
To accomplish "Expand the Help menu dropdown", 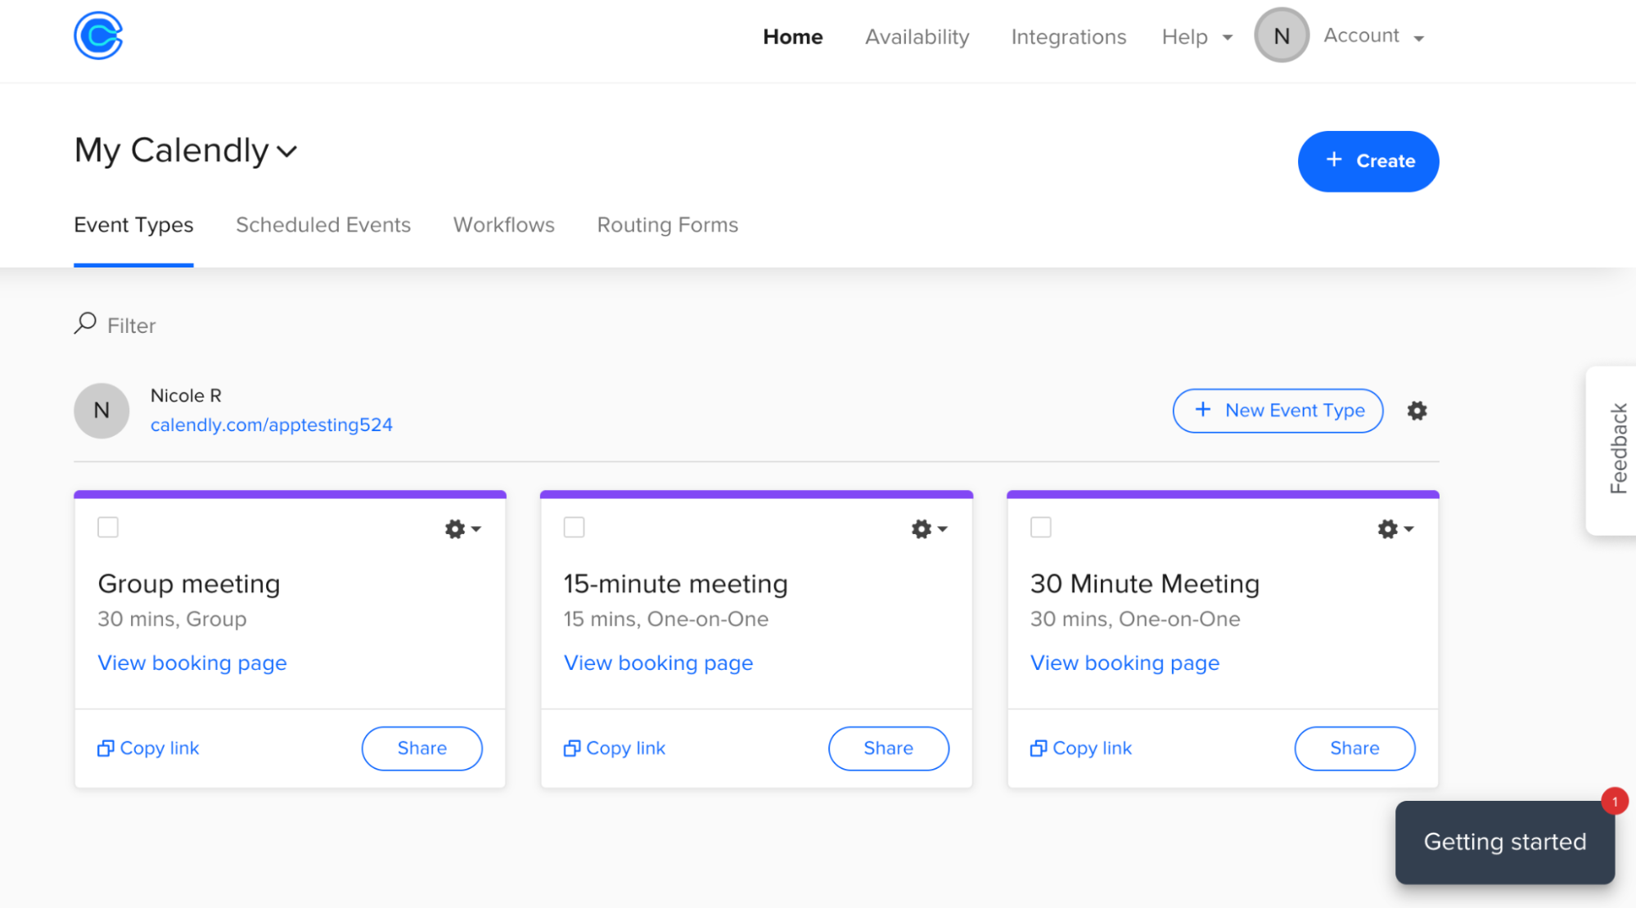I will [1194, 36].
